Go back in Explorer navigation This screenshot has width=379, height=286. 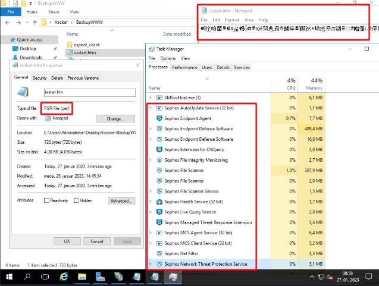pyautogui.click(x=8, y=23)
